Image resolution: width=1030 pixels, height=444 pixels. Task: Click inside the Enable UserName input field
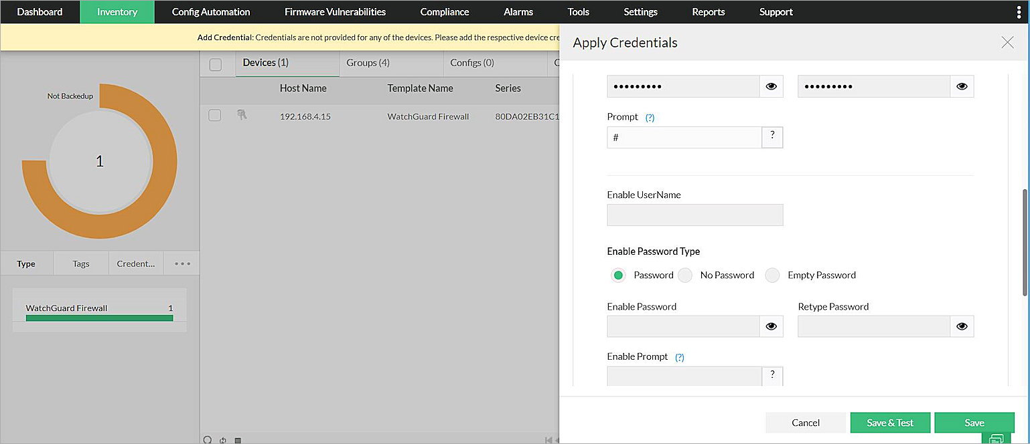click(x=694, y=215)
